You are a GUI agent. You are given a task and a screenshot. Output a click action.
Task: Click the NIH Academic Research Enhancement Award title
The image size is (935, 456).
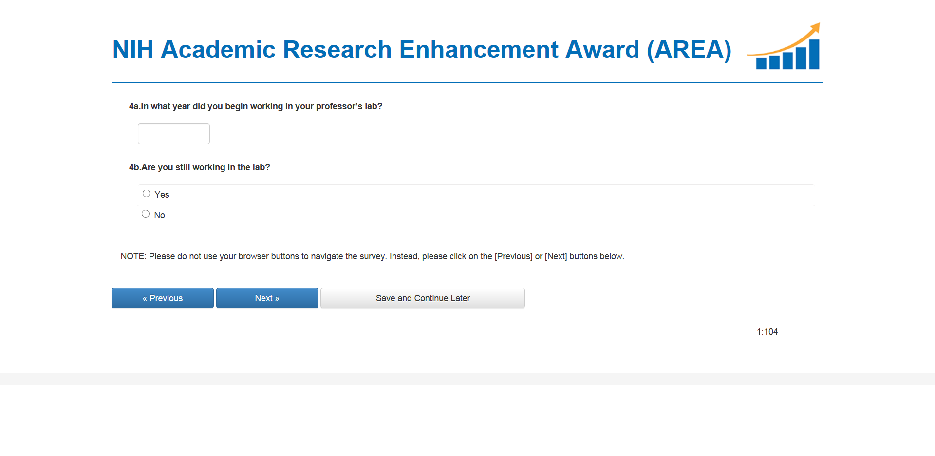point(375,50)
